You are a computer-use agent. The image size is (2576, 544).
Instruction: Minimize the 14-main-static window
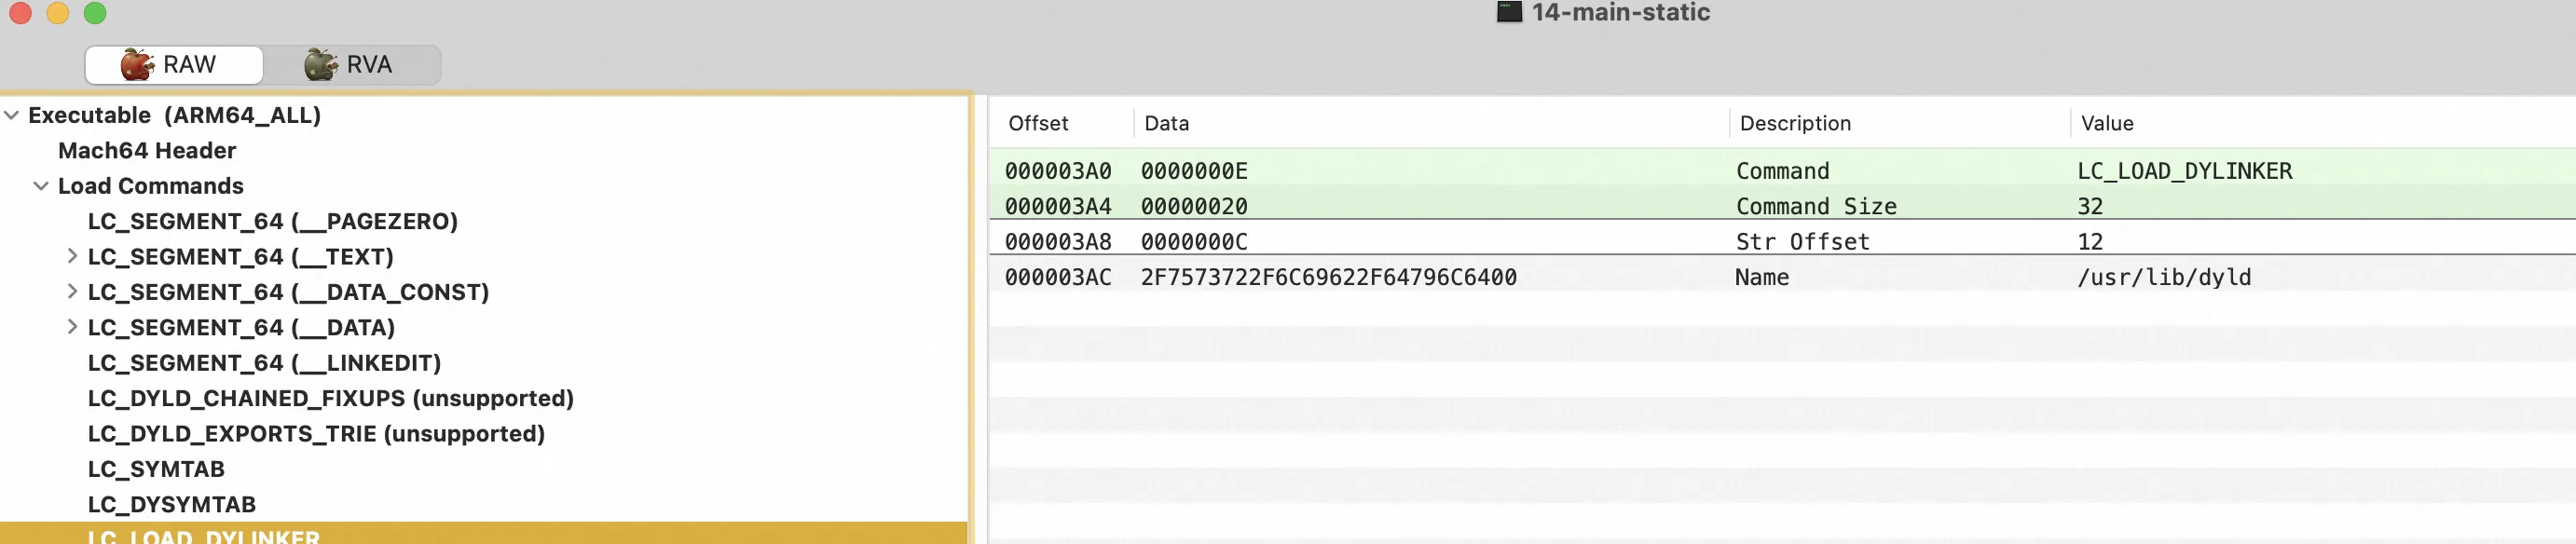[58, 12]
